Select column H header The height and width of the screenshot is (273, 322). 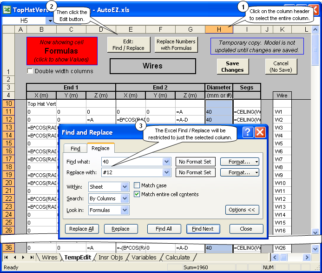click(x=219, y=30)
